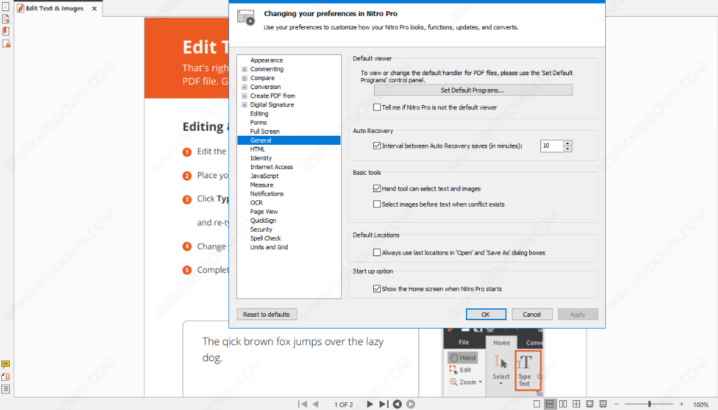Select JavaScript preferences
Screen dimensions: 718x410
point(264,176)
